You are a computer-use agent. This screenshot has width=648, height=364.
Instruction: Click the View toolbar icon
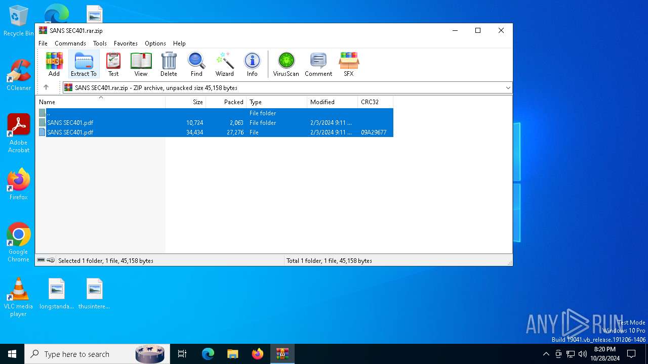click(141, 64)
